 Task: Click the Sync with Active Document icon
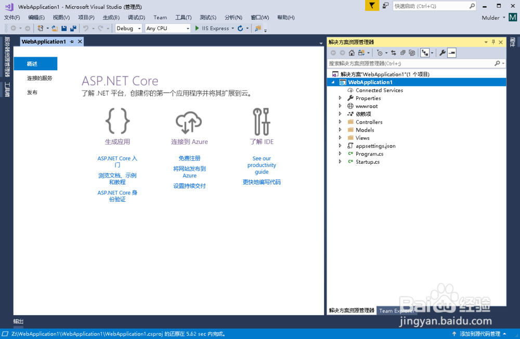394,53
